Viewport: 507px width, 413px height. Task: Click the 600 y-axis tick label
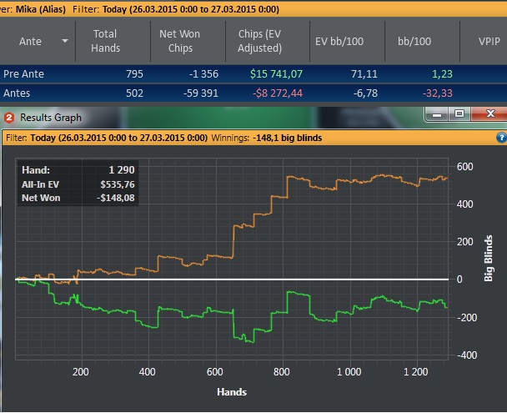(x=464, y=167)
